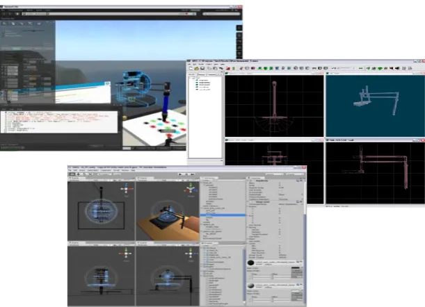Open the Help menu in Unity
This screenshot has width=425, height=307.
click(x=133, y=170)
